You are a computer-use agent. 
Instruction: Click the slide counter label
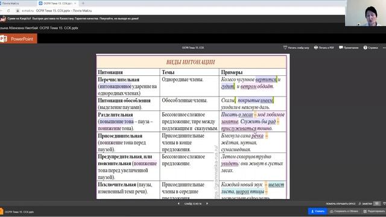coord(193,204)
